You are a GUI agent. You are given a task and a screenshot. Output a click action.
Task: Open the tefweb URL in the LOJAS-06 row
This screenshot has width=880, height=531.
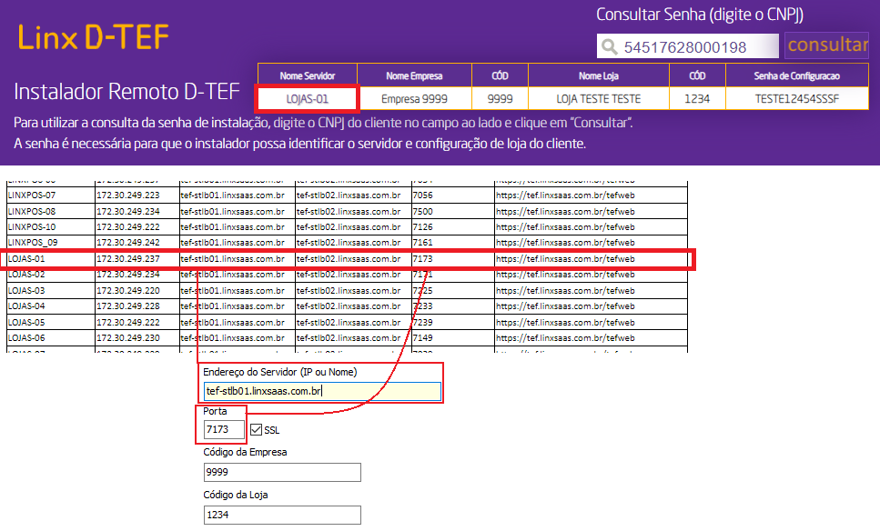click(565, 338)
